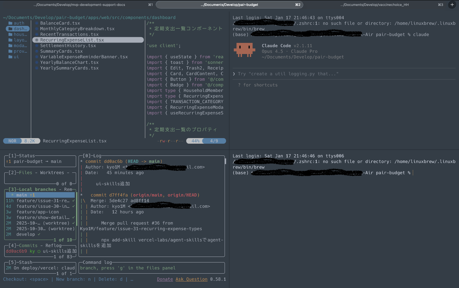
Task: Click the BalanceCard.tsx file icon
Action: tap(37, 23)
